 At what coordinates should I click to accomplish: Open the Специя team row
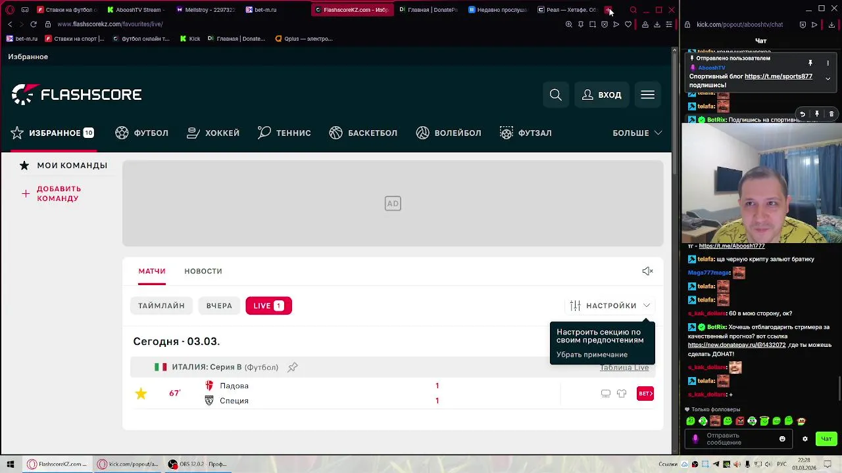click(234, 401)
